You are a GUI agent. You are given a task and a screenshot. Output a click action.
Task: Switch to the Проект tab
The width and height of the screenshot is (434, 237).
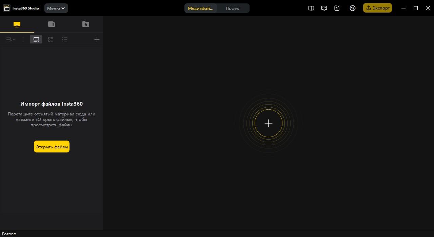pyautogui.click(x=233, y=8)
